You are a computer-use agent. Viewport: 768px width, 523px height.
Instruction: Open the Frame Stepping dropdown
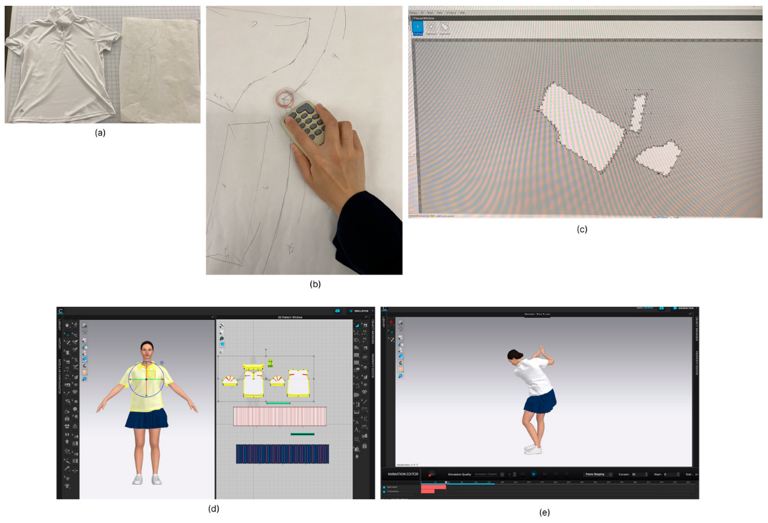(x=598, y=474)
